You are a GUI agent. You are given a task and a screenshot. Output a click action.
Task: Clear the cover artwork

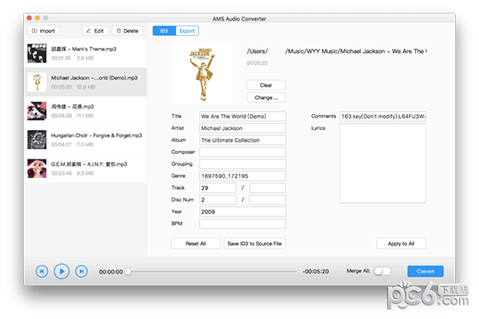pos(266,85)
